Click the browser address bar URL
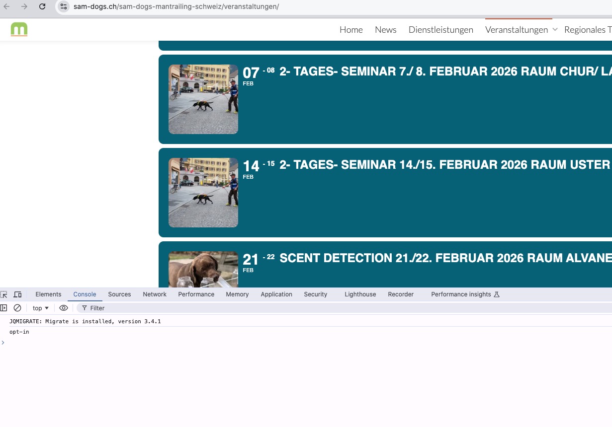Viewport: 612px width, 427px height. click(176, 6)
